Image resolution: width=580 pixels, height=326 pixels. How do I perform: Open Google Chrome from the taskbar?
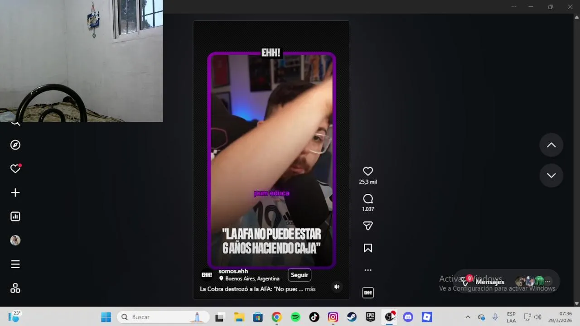(x=276, y=317)
